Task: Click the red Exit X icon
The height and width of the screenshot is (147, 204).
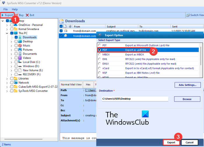Action: click(27, 15)
